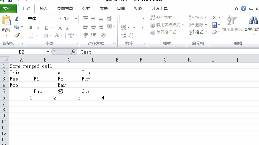Switch to the Insert tab
Viewport: 259px width, 145px height.
click(x=44, y=9)
